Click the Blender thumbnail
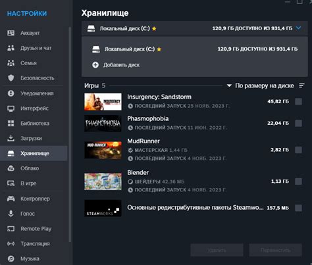Screen dimensions: 312x265 click(103, 181)
